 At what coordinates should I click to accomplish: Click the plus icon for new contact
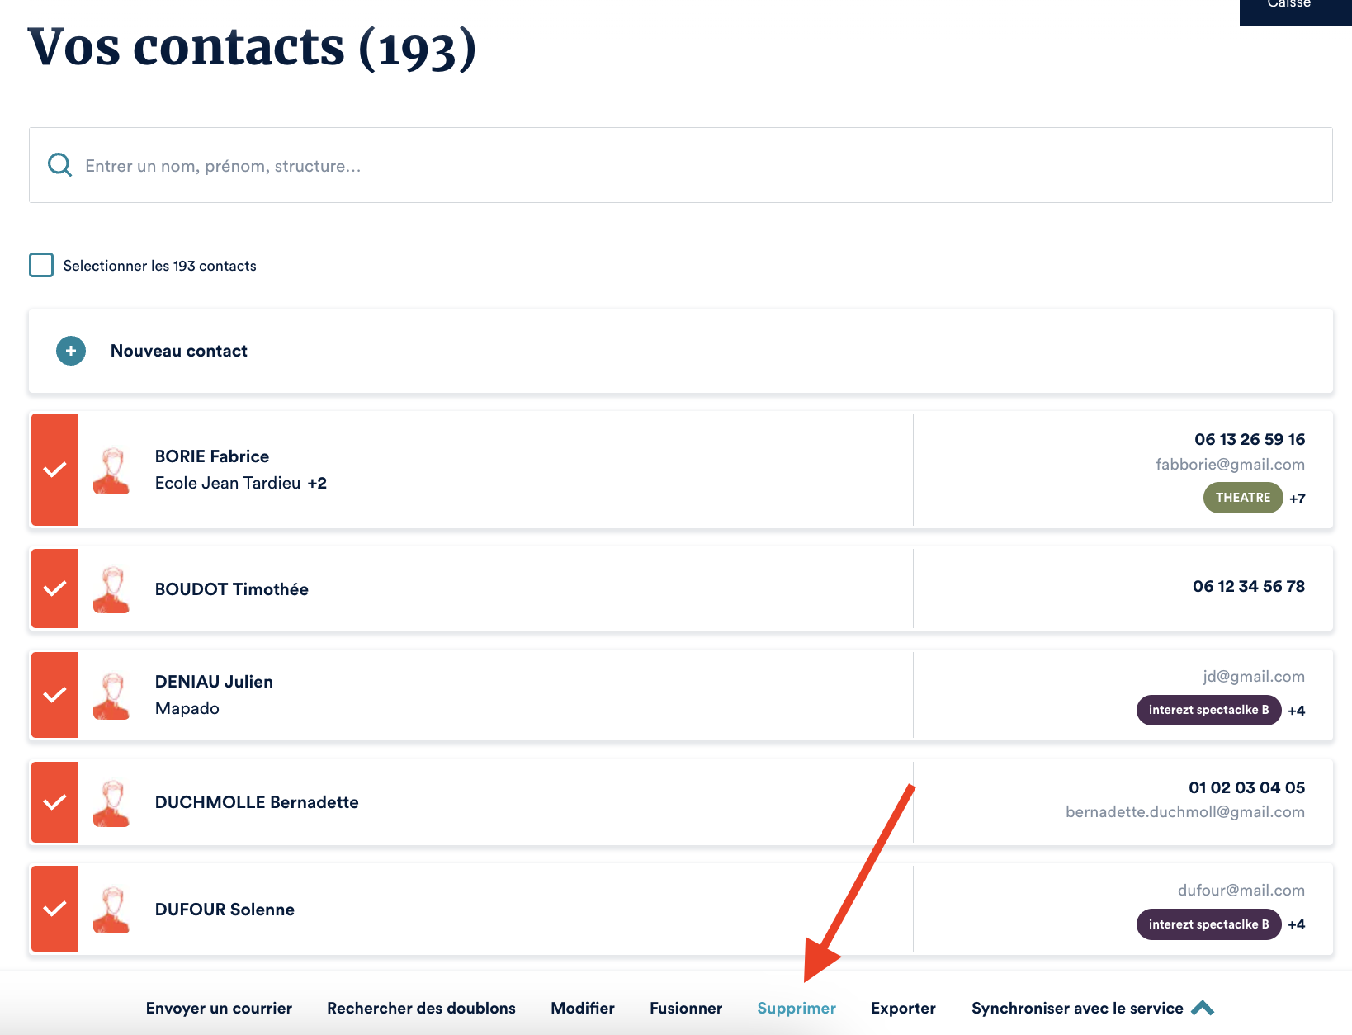(x=71, y=351)
